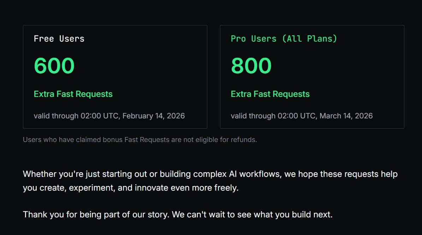Click "Thank you for being part of our story"
The height and width of the screenshot is (235, 422).
(x=96, y=214)
